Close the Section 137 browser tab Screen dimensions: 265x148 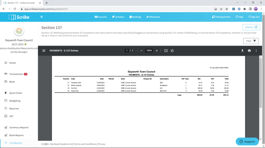point(40,3)
